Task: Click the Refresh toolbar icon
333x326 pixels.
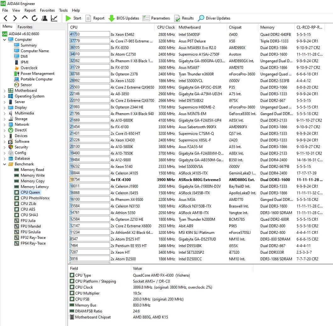Action: [34, 18]
